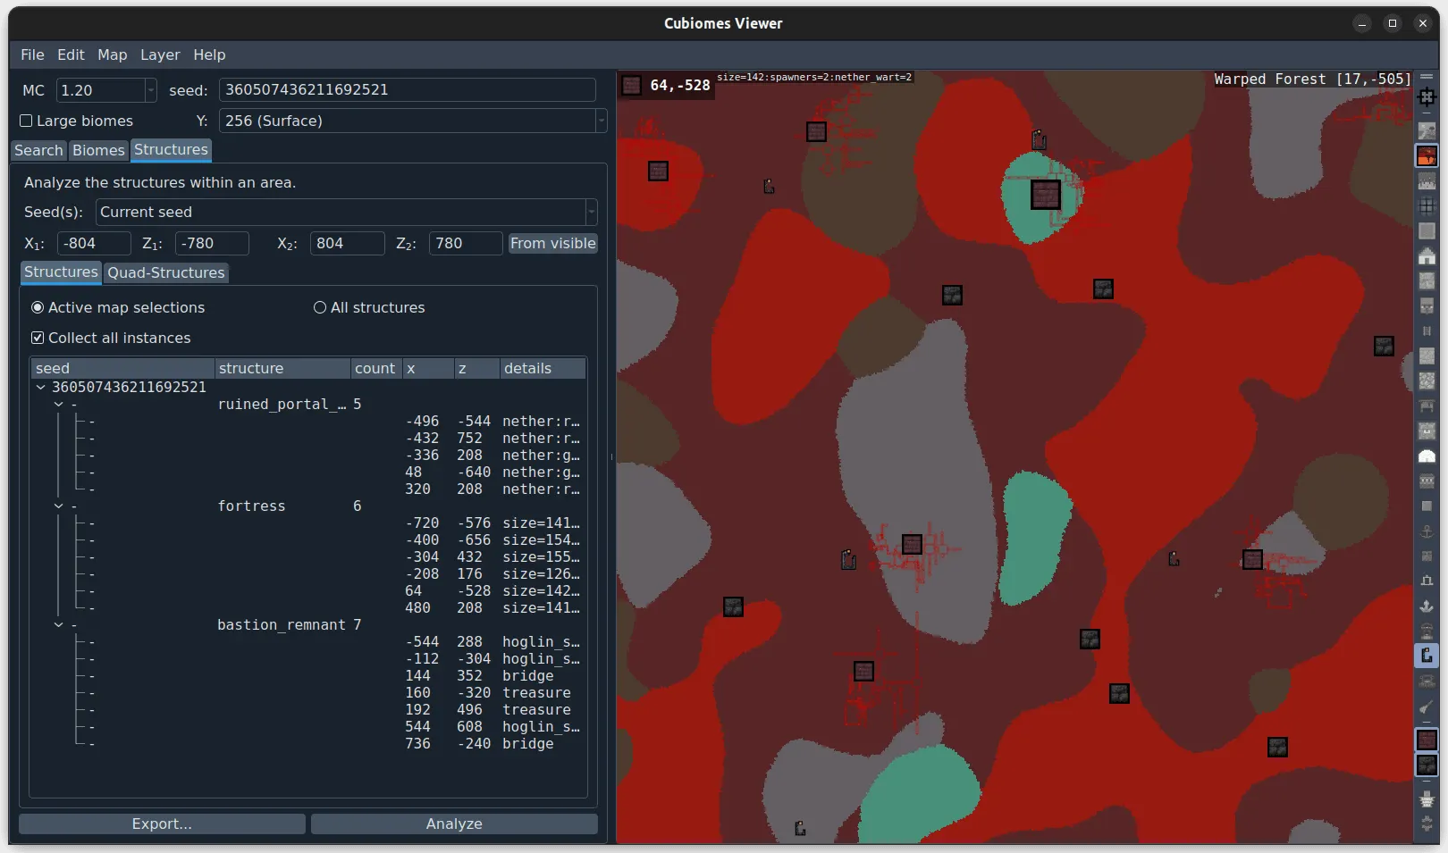Open the Layer menu
This screenshot has height=853, width=1448.
pos(160,54)
